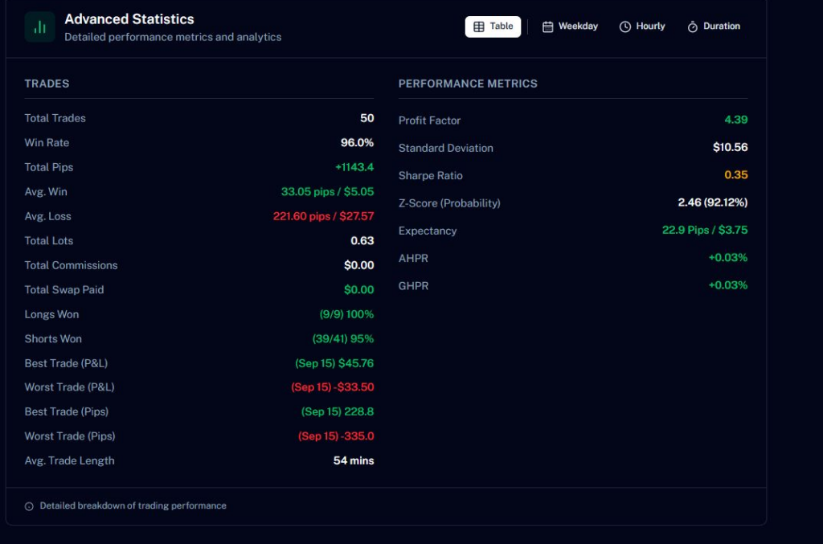
Task: Click 'Detailed breakdown of trading performance' footer text
Action: pyautogui.click(x=133, y=505)
